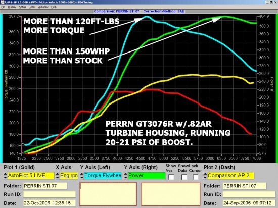Select the Comparison AP 2 plot field

(x=230, y=175)
